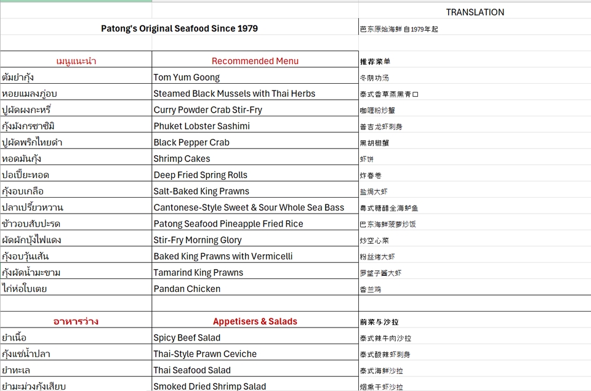Click the 'Steamed Black Mussels with Thai Herbs' cell

pos(234,94)
